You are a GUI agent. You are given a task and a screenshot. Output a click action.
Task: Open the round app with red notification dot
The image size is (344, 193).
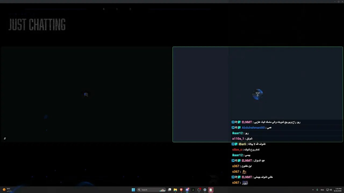199,190
